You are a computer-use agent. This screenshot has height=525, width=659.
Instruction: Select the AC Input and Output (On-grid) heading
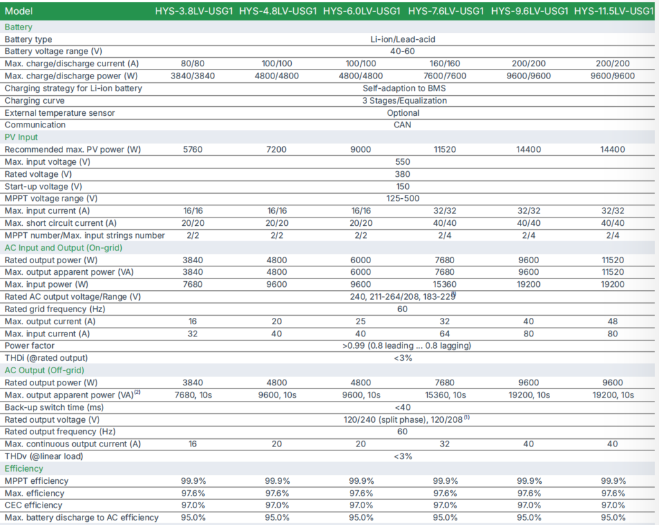point(63,248)
